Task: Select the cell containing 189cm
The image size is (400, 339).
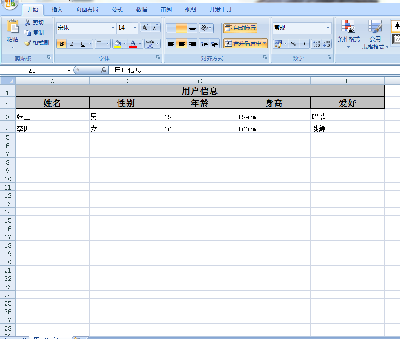Action: tap(274, 115)
